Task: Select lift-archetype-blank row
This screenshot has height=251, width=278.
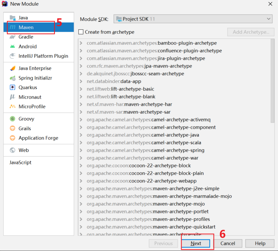Action: pyautogui.click(x=174, y=97)
